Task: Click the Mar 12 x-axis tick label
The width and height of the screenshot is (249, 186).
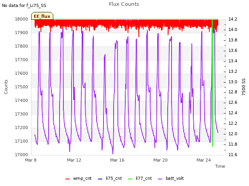Action: point(74,160)
